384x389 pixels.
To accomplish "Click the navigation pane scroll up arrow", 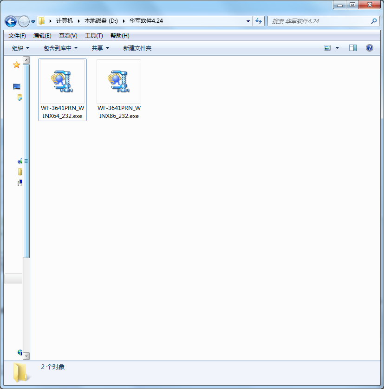I will pyautogui.click(x=26, y=60).
